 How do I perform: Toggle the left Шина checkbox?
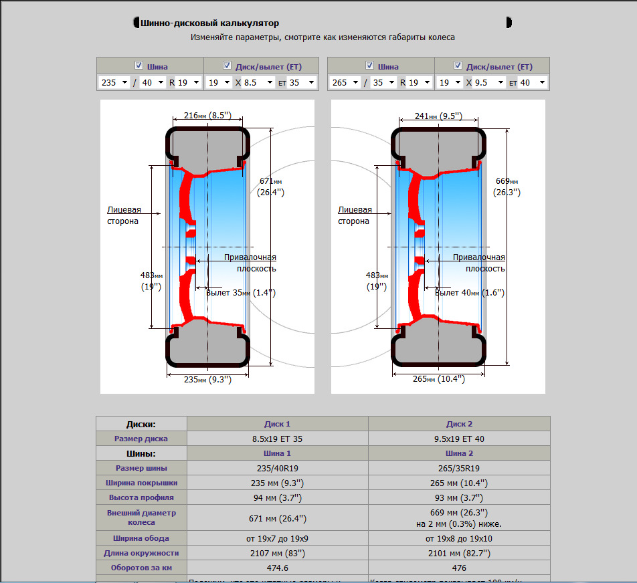click(x=139, y=66)
